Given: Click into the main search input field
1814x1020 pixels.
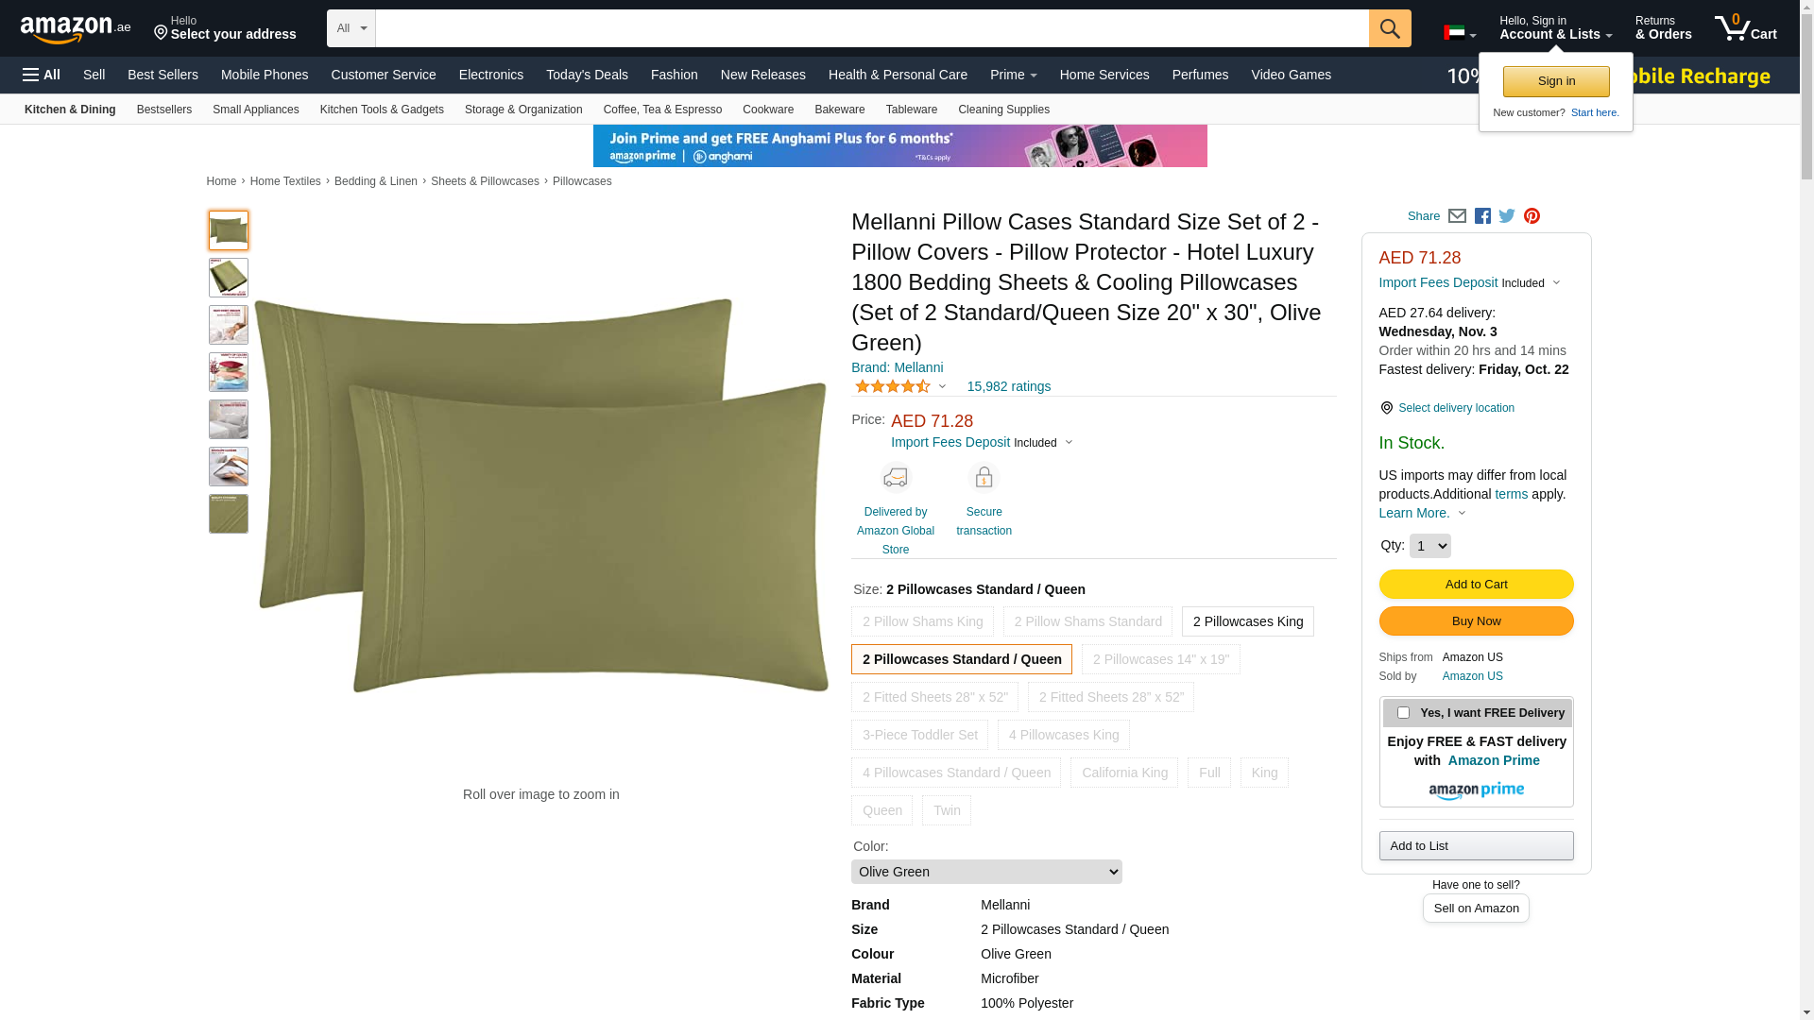Looking at the screenshot, I should pyautogui.click(x=871, y=28).
